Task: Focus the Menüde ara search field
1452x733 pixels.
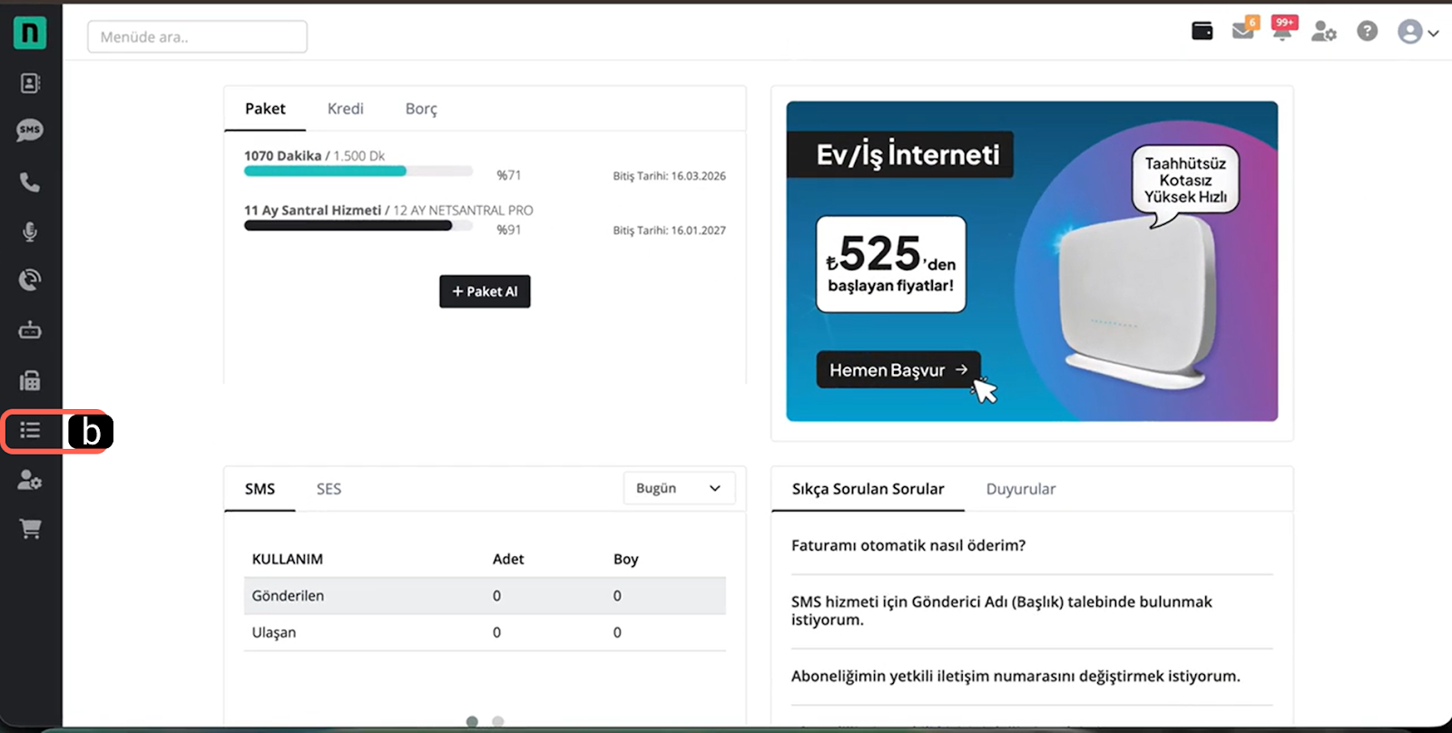Action: click(197, 37)
